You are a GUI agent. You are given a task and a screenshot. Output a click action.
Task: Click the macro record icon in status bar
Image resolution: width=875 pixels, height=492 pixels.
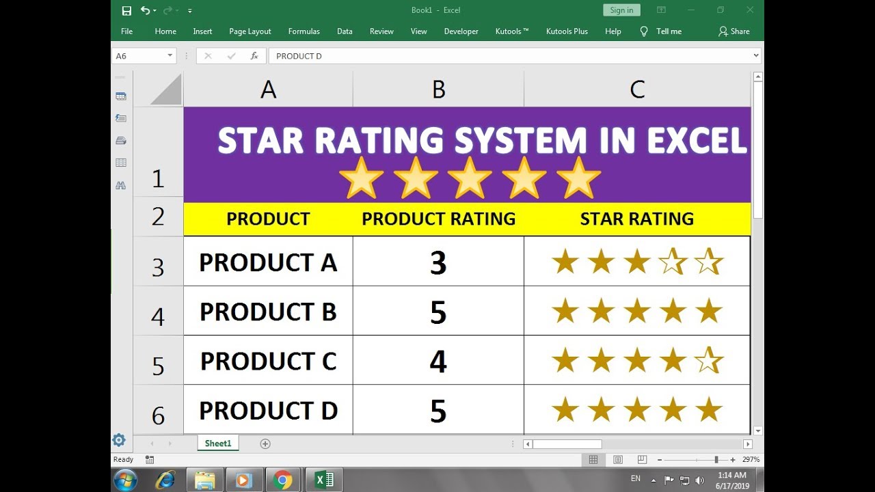point(150,460)
